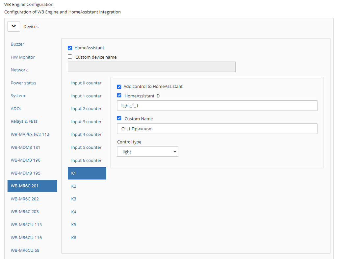Open the K6 control tab
This screenshot has height=259, width=337.
point(74,238)
